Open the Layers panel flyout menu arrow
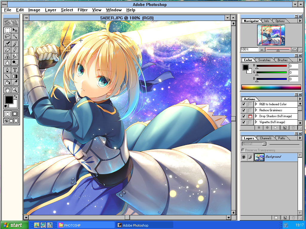 click(x=300, y=138)
